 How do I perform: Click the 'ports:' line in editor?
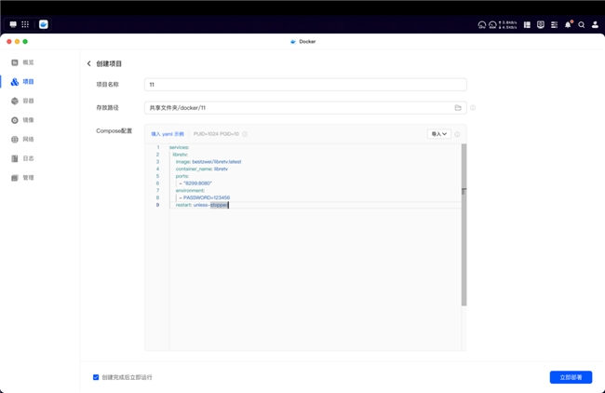point(182,176)
